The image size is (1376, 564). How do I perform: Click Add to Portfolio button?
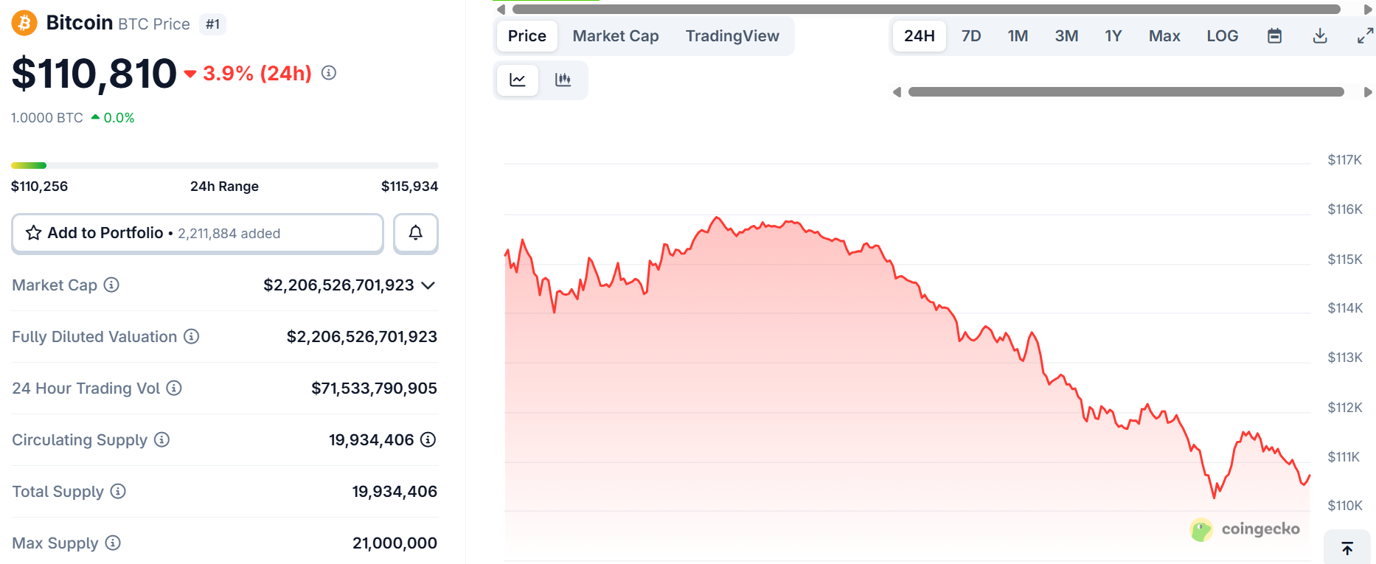(x=198, y=234)
